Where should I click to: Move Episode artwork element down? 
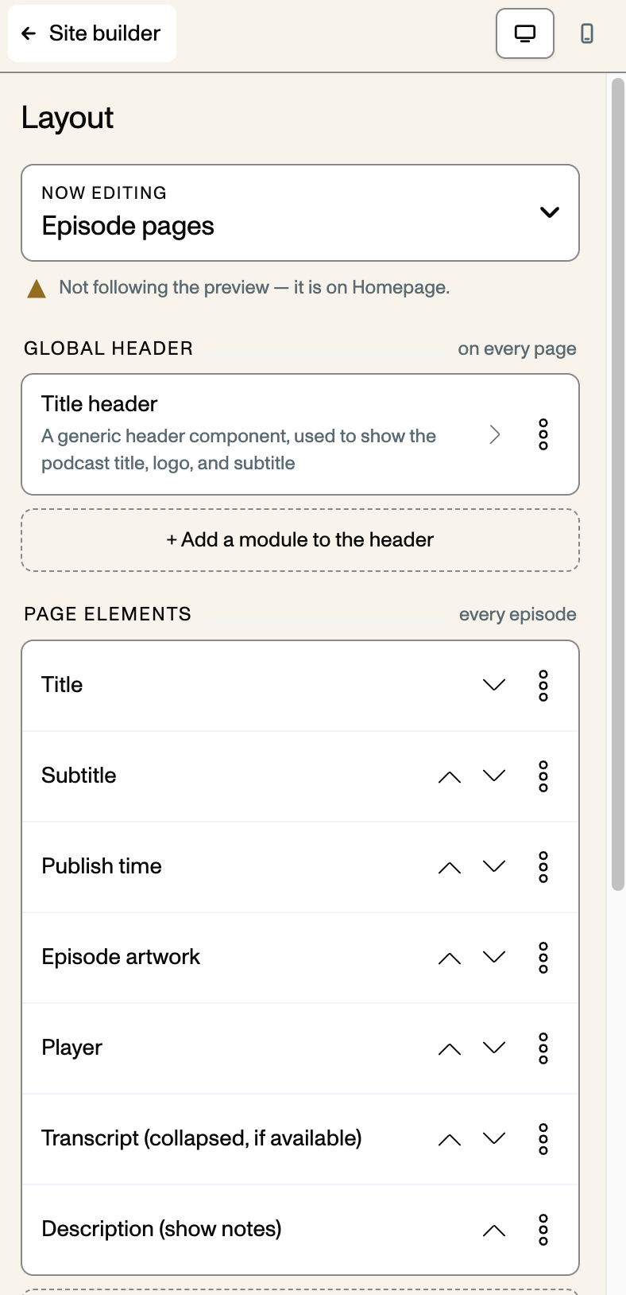click(x=494, y=957)
